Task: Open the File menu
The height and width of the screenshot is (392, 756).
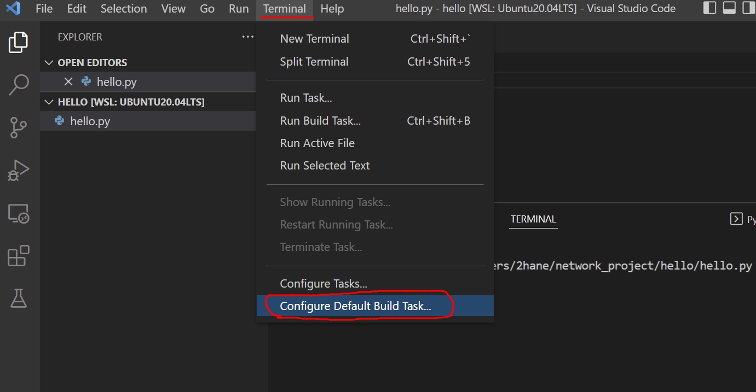Action: pos(44,9)
